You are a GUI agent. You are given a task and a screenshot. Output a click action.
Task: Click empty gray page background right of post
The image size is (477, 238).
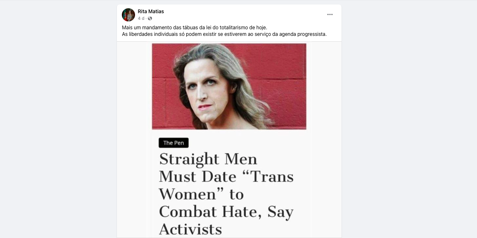click(409, 122)
